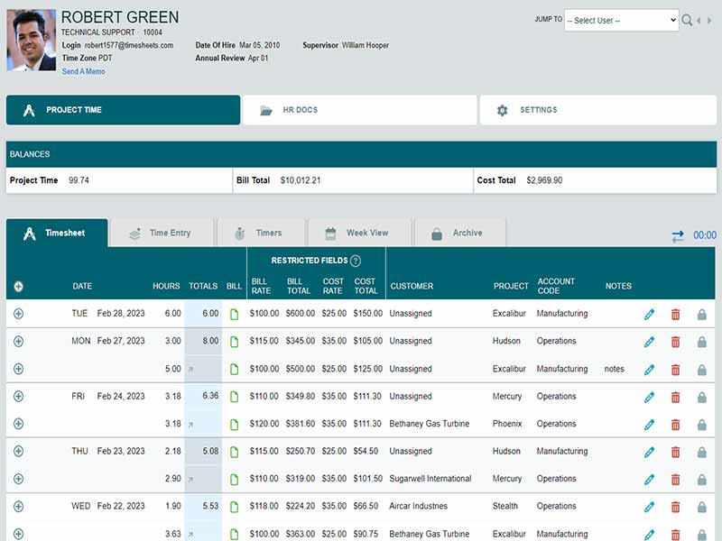Switch to the Week View tab

coord(358,232)
